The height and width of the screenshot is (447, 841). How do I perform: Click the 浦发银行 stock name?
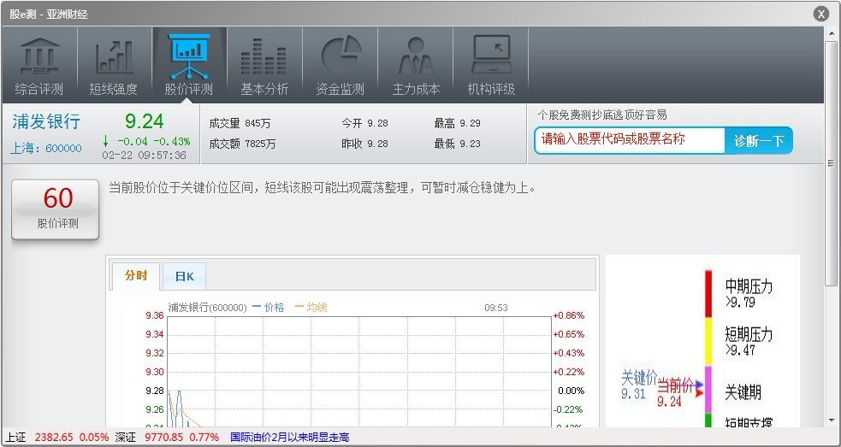[x=46, y=121]
